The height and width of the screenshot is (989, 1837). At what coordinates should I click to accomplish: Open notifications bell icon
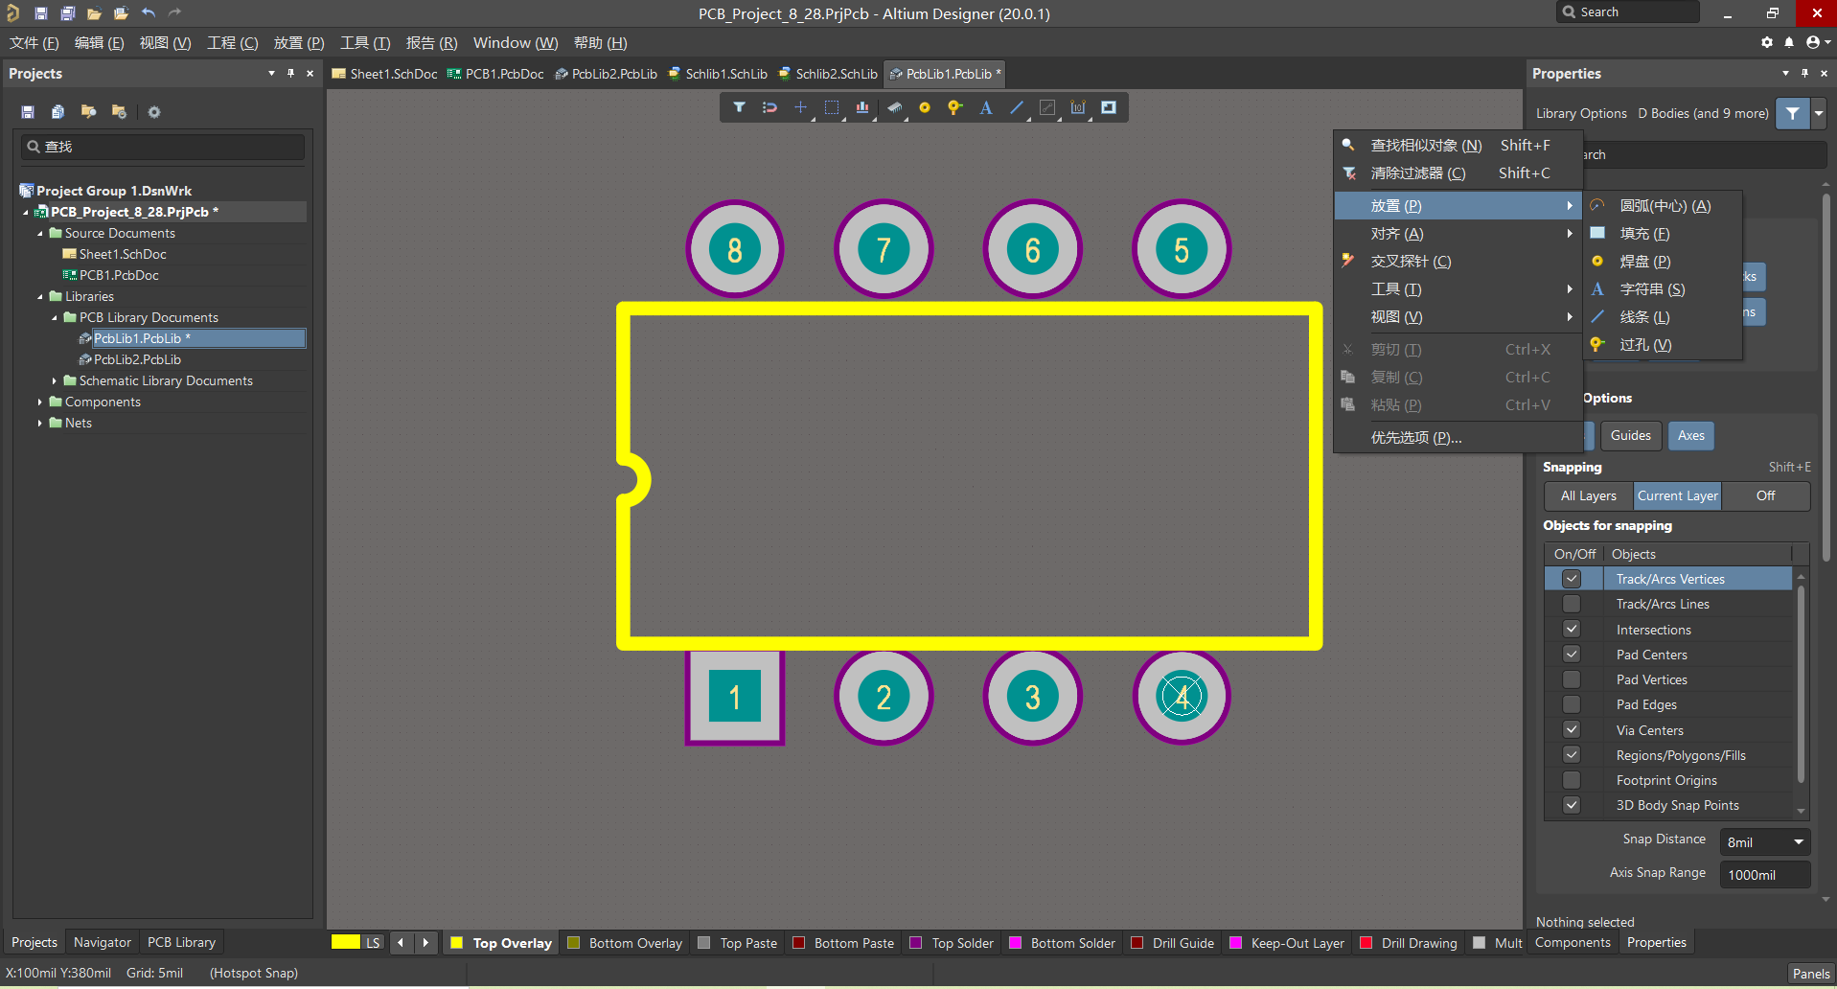pos(1789,42)
